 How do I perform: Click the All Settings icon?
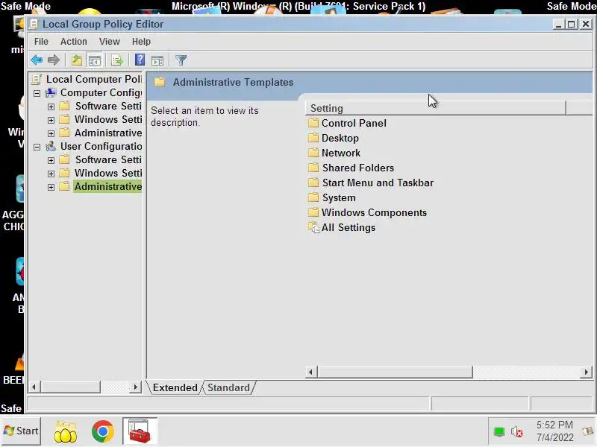click(x=313, y=227)
